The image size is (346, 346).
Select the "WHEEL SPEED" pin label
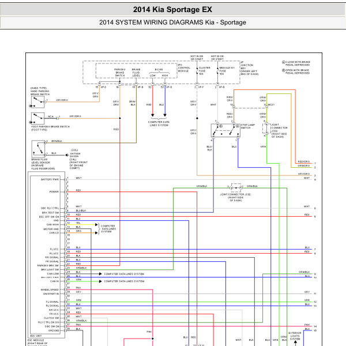(50, 289)
